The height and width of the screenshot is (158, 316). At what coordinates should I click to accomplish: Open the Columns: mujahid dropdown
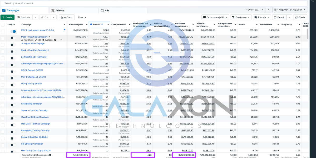tap(215, 17)
